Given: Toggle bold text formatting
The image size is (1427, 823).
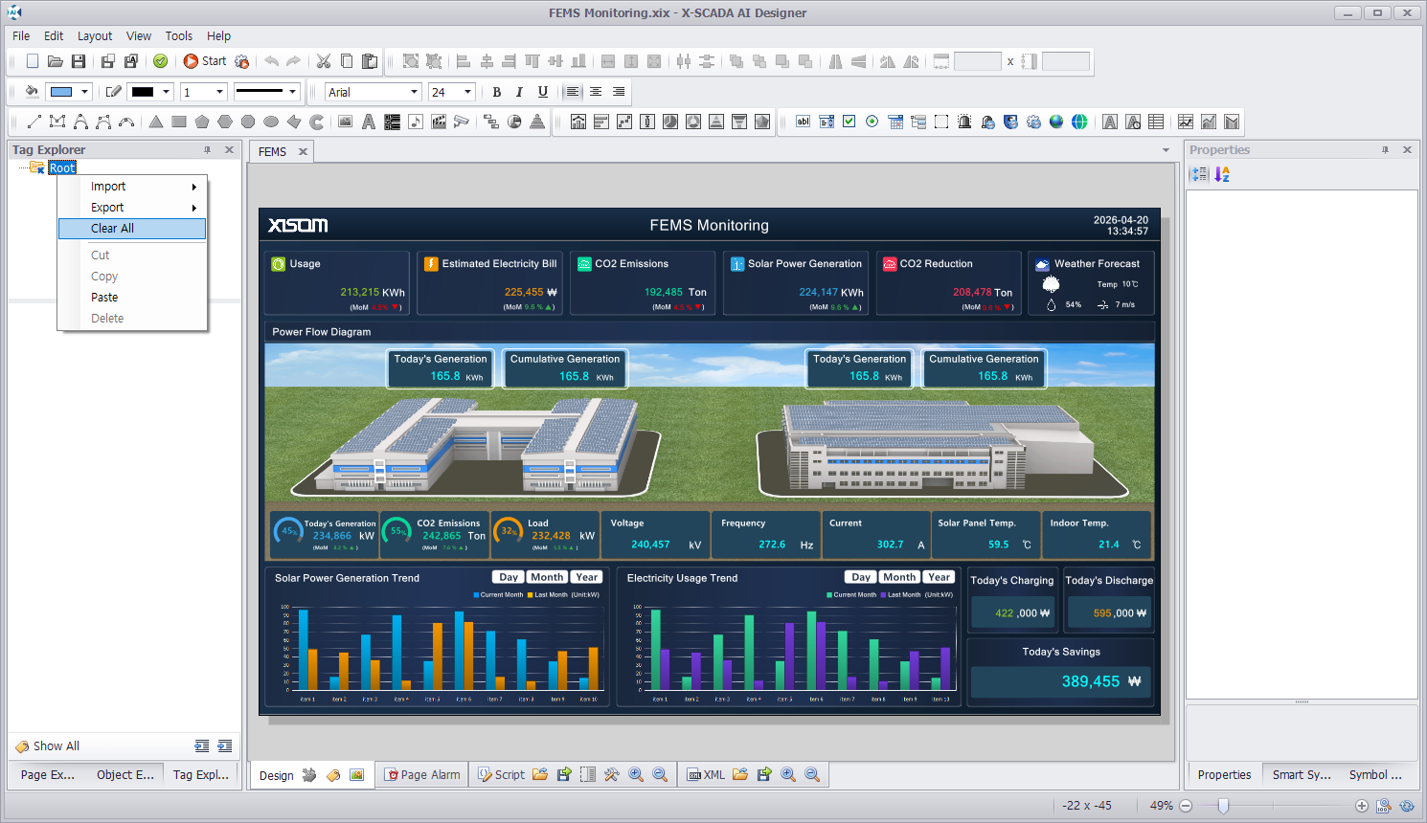Looking at the screenshot, I should point(496,92).
